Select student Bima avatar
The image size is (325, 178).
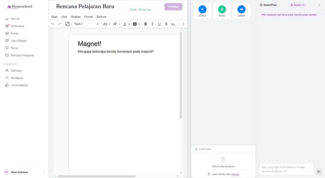pos(222,9)
